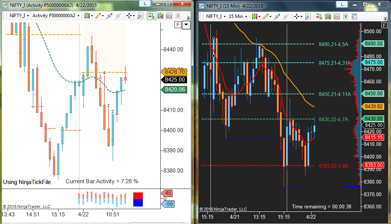Open chart style selector in 15 Min window
This screenshot has width=391, height=224.
pyautogui.click(x=254, y=16)
